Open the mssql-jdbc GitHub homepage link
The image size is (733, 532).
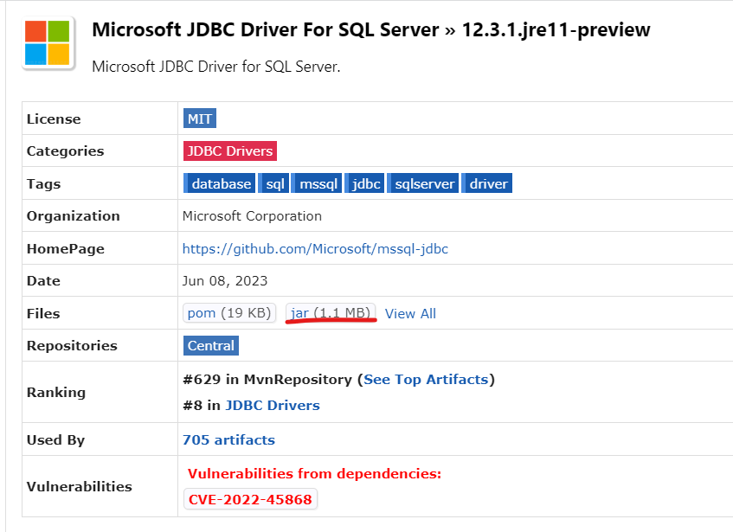point(316,248)
